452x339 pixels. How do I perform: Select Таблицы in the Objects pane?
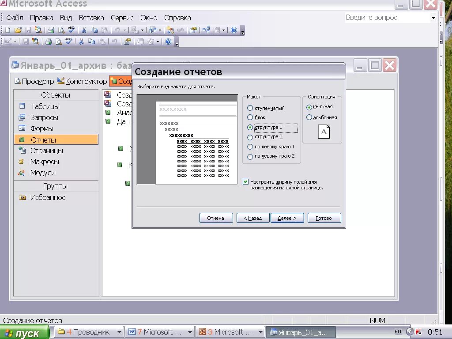click(x=45, y=106)
